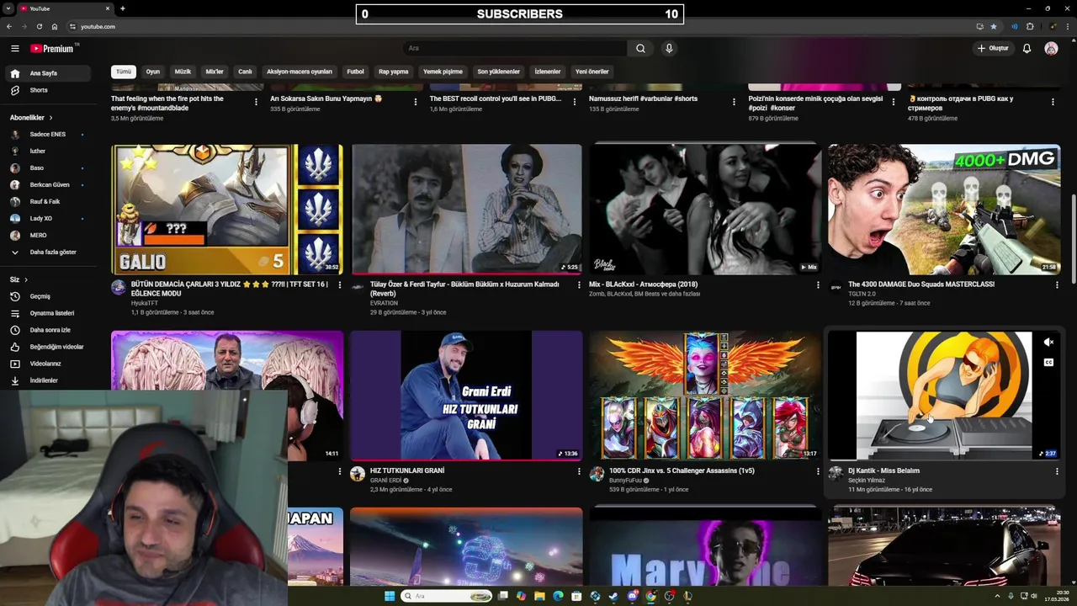Open options for HIZ TUTKUNLARI GRANİ
Image resolution: width=1077 pixels, height=606 pixels.
[579, 471]
